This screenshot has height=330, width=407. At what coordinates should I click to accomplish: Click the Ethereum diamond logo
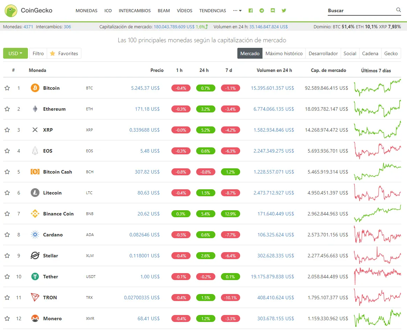[x=35, y=109]
